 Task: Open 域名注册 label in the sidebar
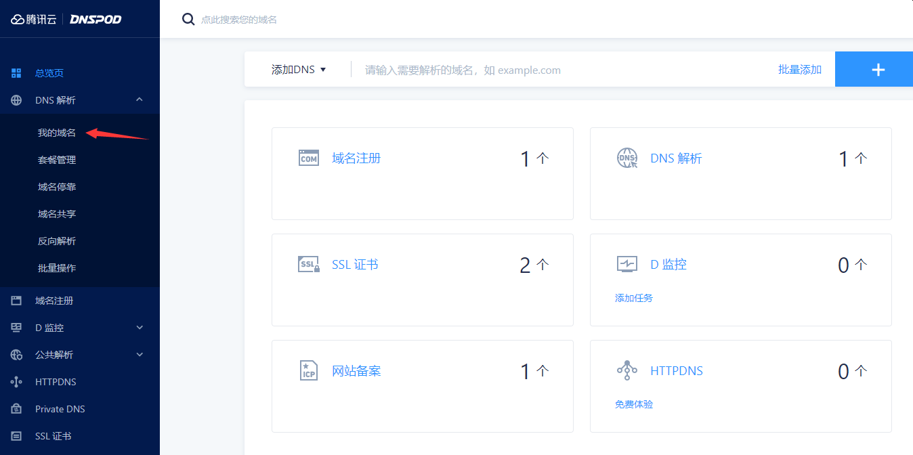coord(54,301)
